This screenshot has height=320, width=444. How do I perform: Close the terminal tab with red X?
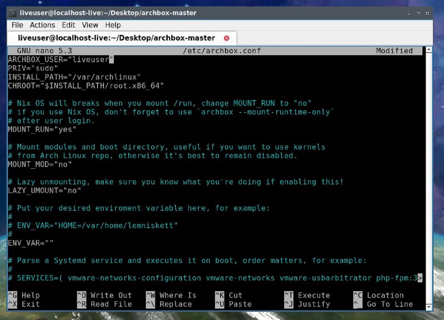pos(226,38)
